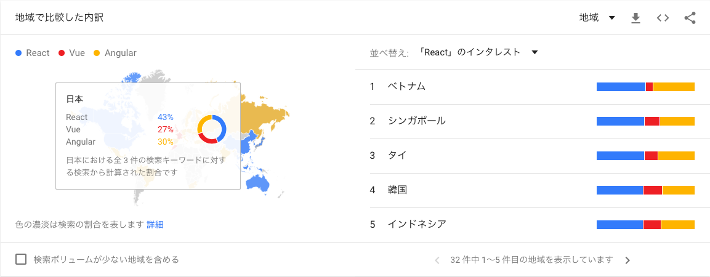Screen dimensions: 710x277
Task: Click the blue React legend dot
Action: [x=19, y=53]
